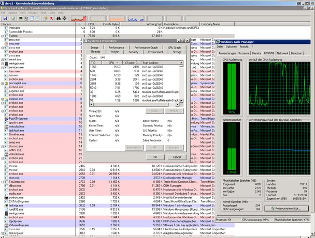
Task: Click the Start Address column header in thread list
Action: tap(160, 62)
